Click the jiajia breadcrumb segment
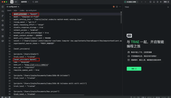 [15, 11]
